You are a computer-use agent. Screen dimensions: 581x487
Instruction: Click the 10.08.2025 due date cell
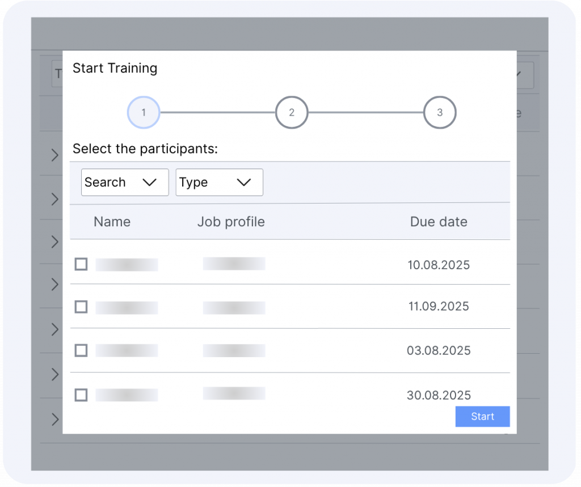[x=439, y=265]
